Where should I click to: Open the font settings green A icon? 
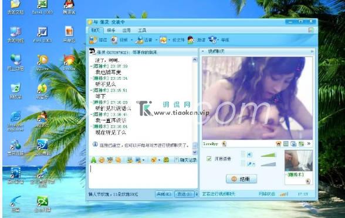point(93,160)
